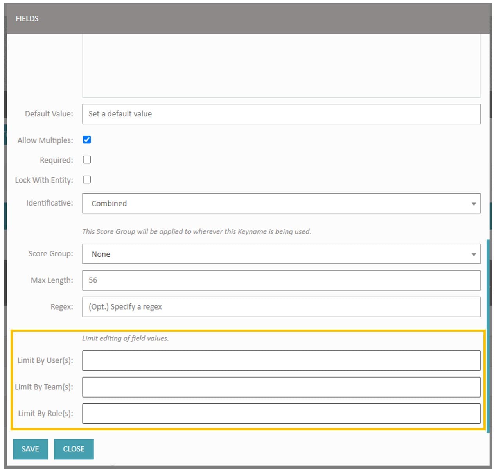This screenshot has width=494, height=473.
Task: Click the "Limit editing of field values" hint text
Action: (x=124, y=338)
